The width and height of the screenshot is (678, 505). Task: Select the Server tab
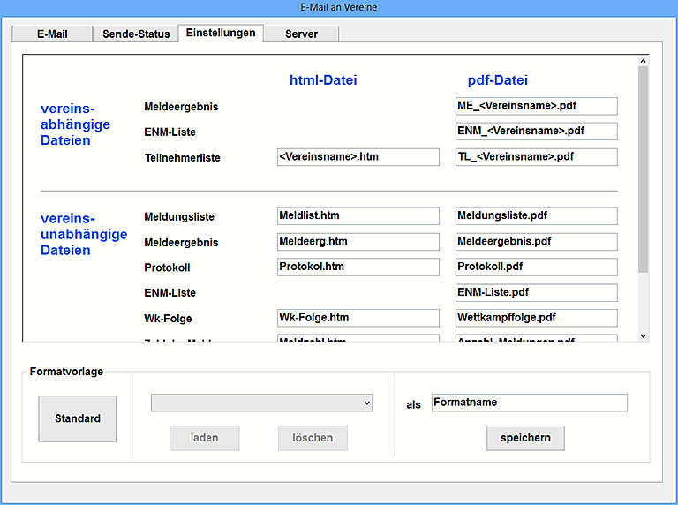(301, 34)
